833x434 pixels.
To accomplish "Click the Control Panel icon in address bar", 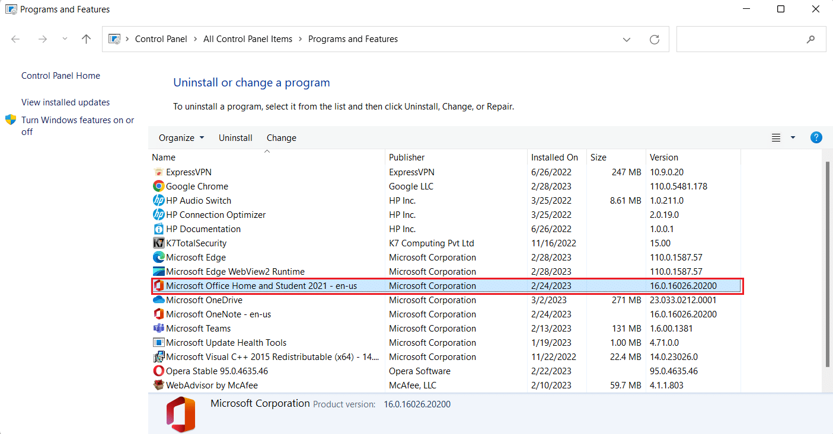I will click(114, 39).
